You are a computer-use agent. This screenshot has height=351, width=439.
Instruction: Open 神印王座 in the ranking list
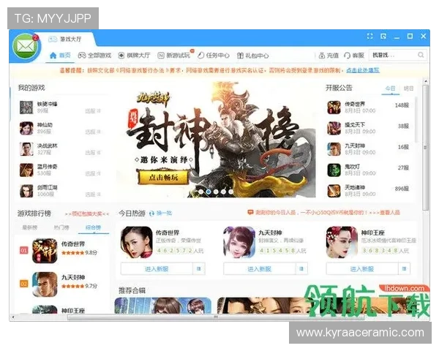click(73, 310)
